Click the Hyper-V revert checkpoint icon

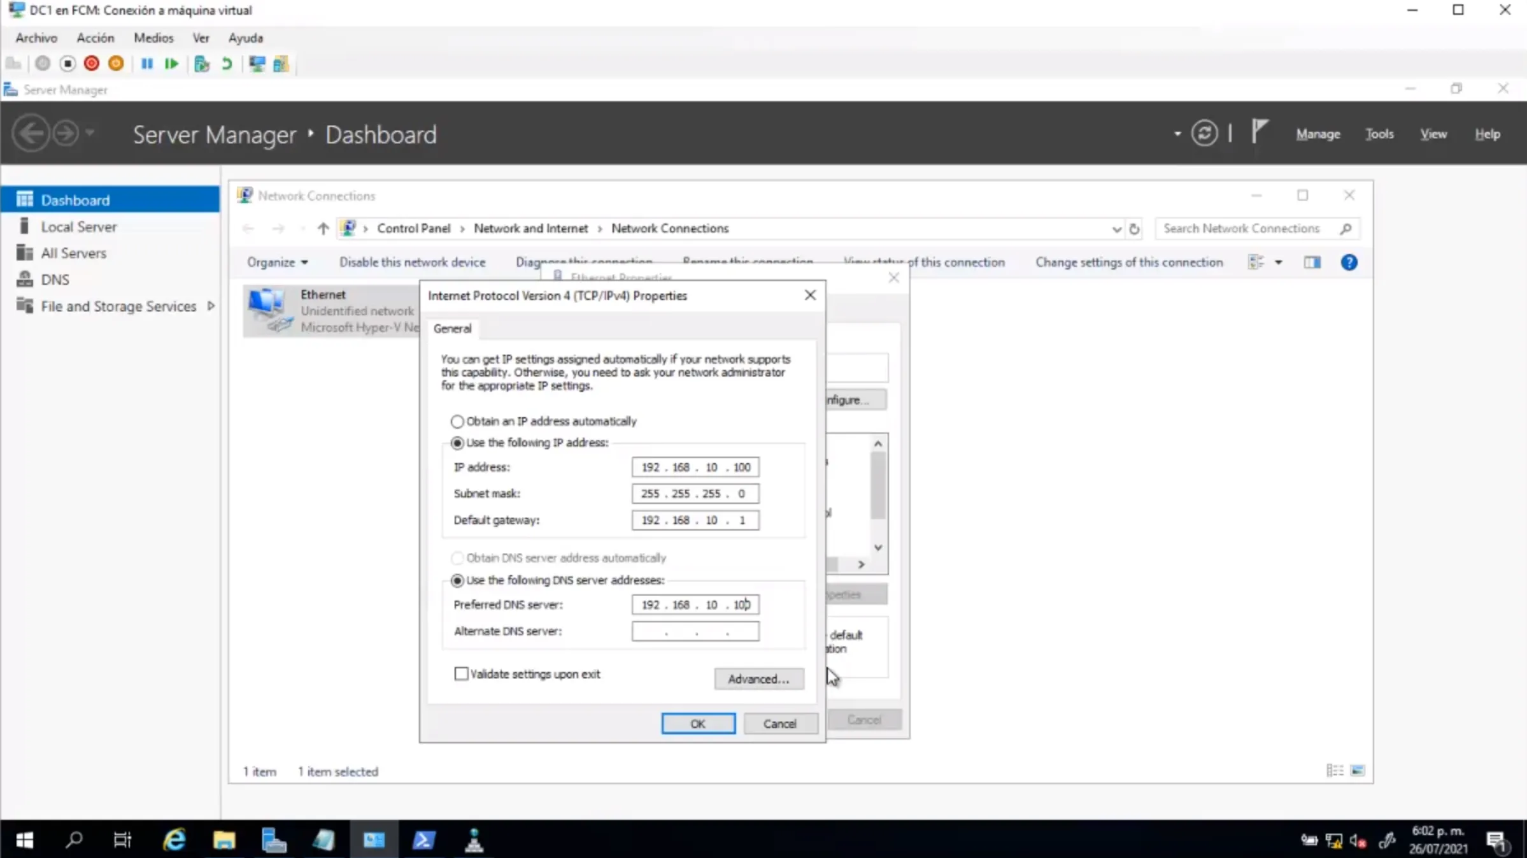[x=227, y=64]
